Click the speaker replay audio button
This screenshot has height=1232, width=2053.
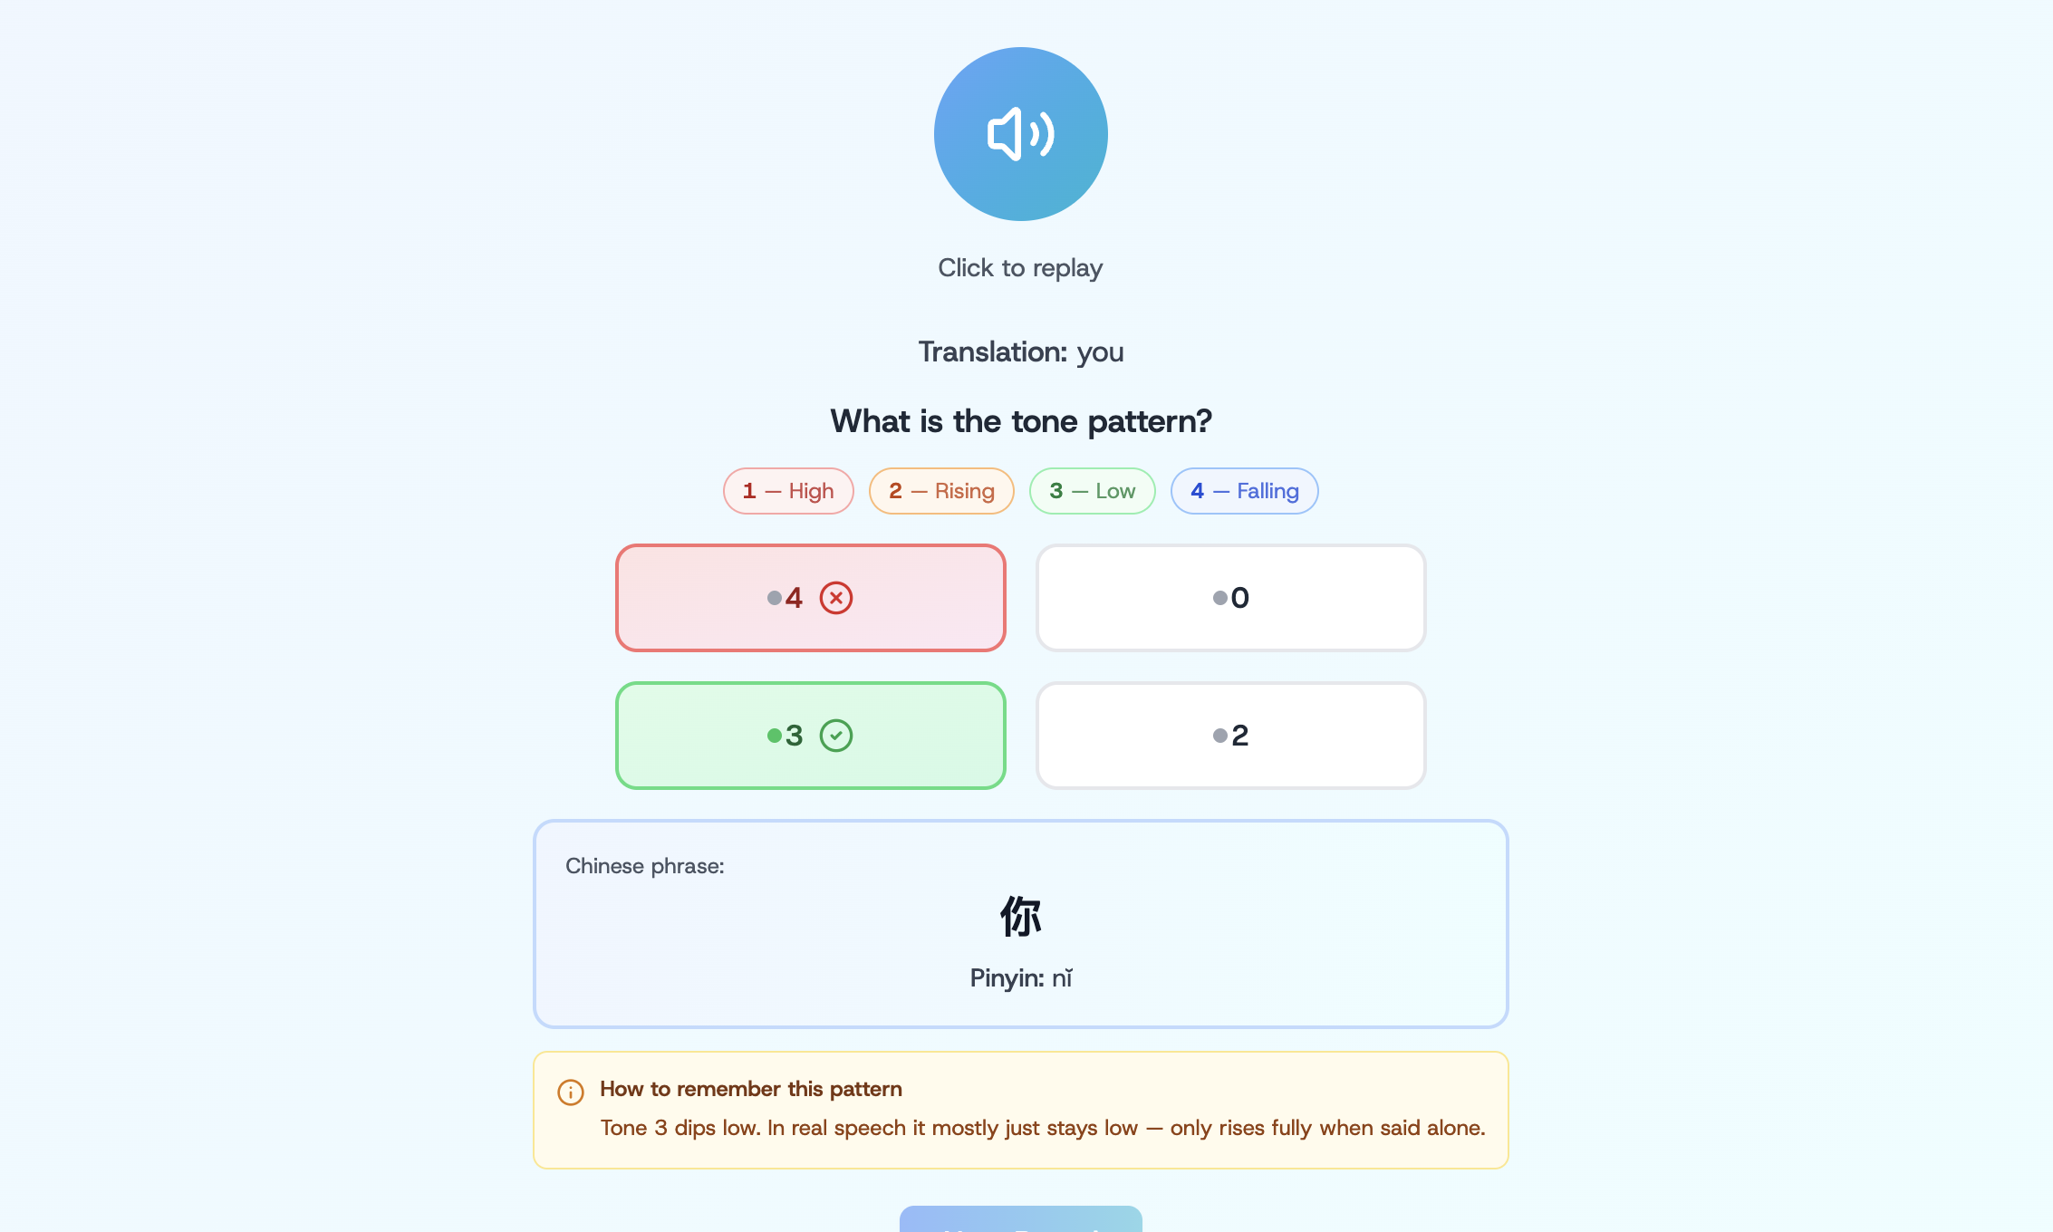[x=1020, y=134]
